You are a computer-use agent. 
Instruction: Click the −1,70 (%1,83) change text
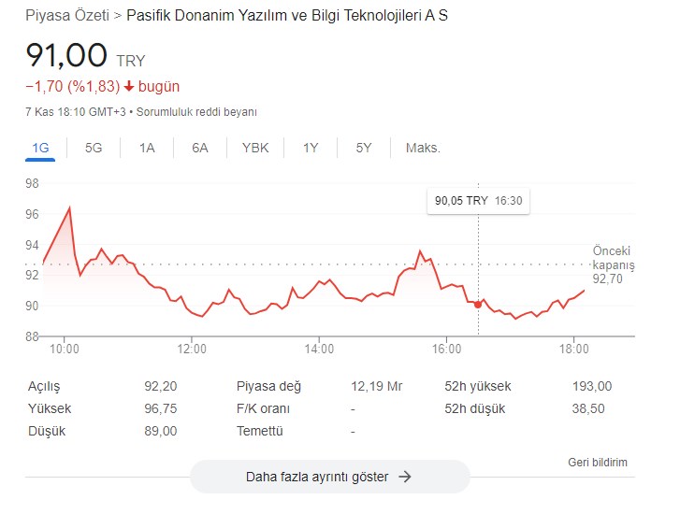(72, 86)
